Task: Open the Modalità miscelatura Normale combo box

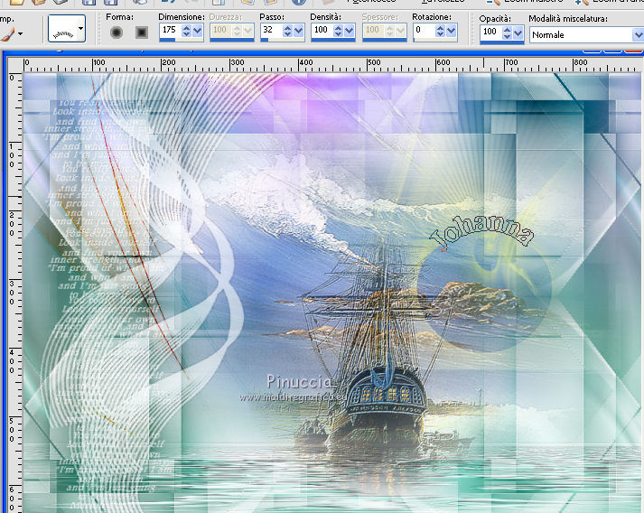Action: click(x=586, y=35)
